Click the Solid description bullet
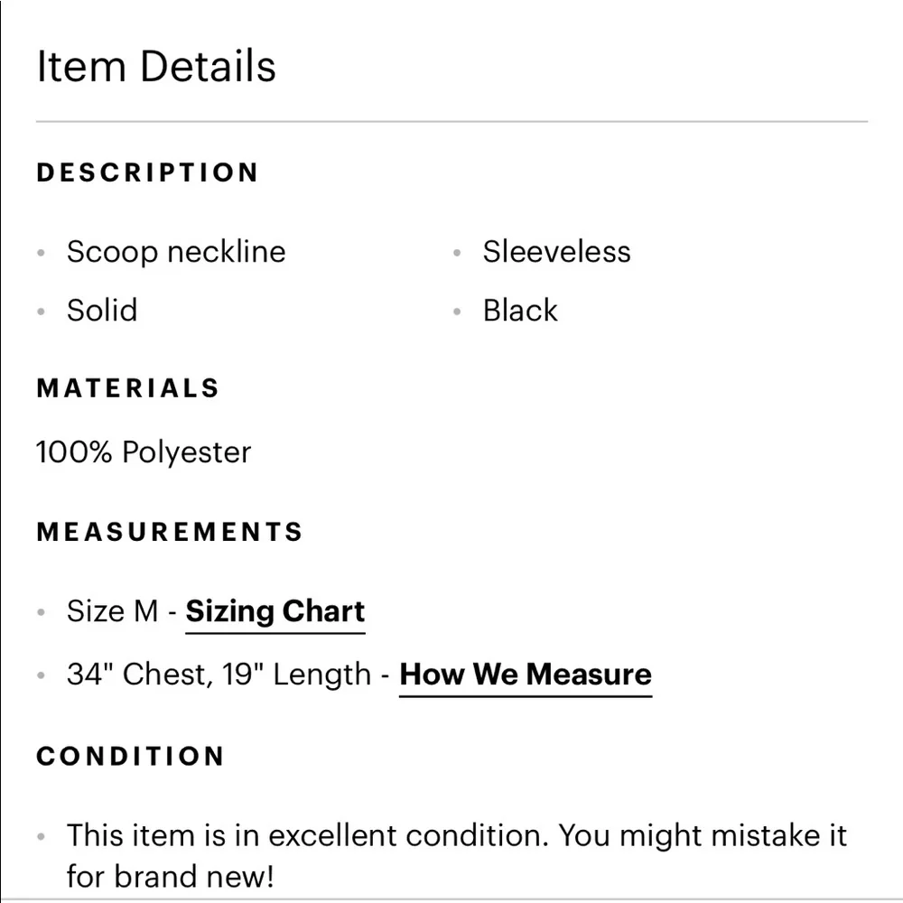Image resolution: width=903 pixels, height=903 pixels. coord(102,311)
